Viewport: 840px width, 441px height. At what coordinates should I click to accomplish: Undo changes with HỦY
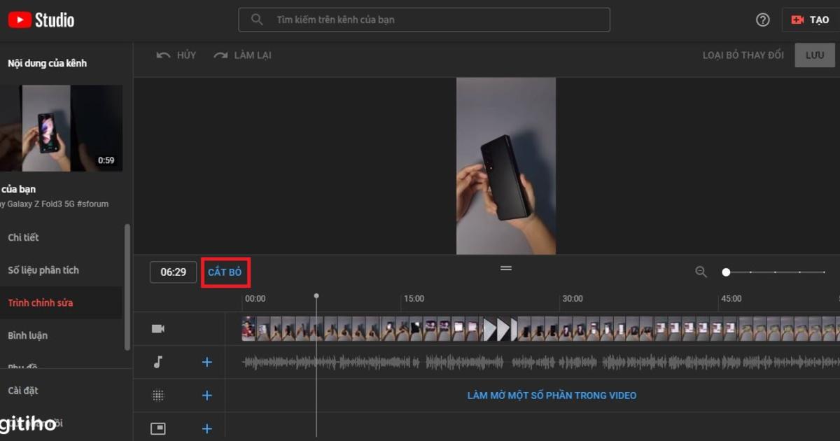[175, 54]
